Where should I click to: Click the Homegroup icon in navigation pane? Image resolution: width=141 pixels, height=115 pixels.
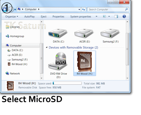pos(7,36)
